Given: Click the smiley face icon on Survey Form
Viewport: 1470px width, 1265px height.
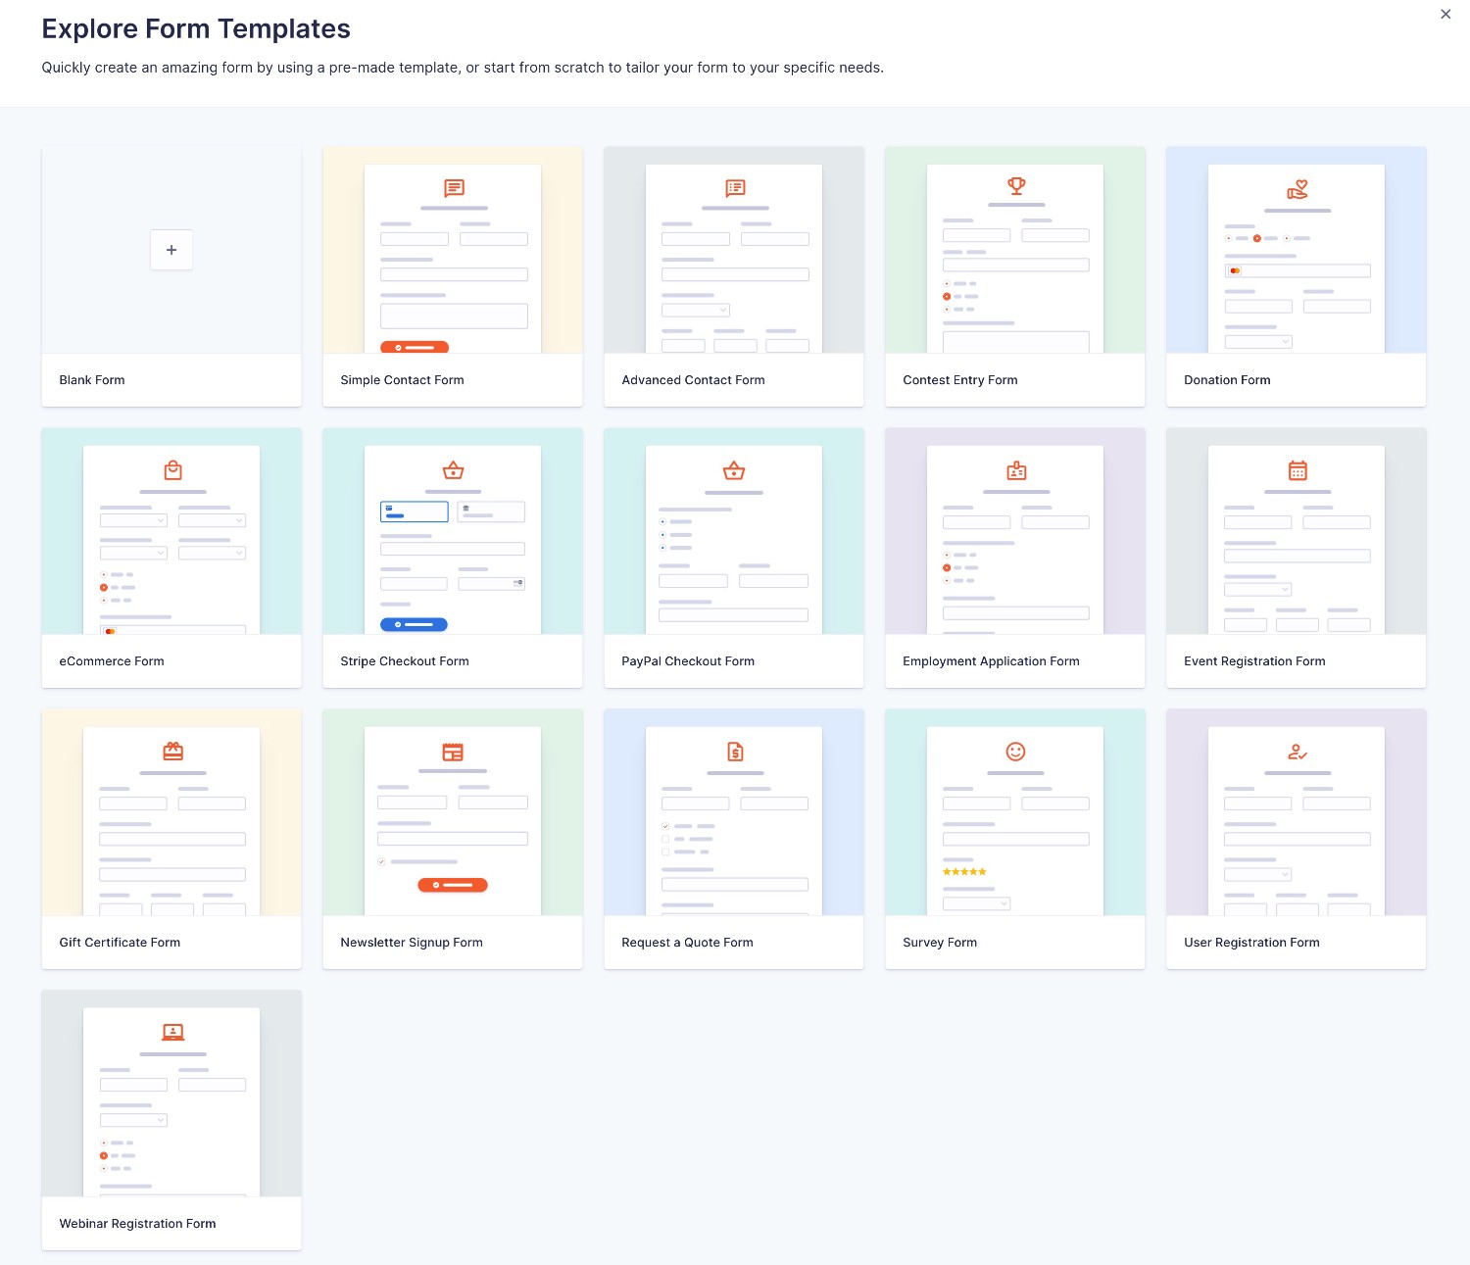Looking at the screenshot, I should pyautogui.click(x=1016, y=752).
